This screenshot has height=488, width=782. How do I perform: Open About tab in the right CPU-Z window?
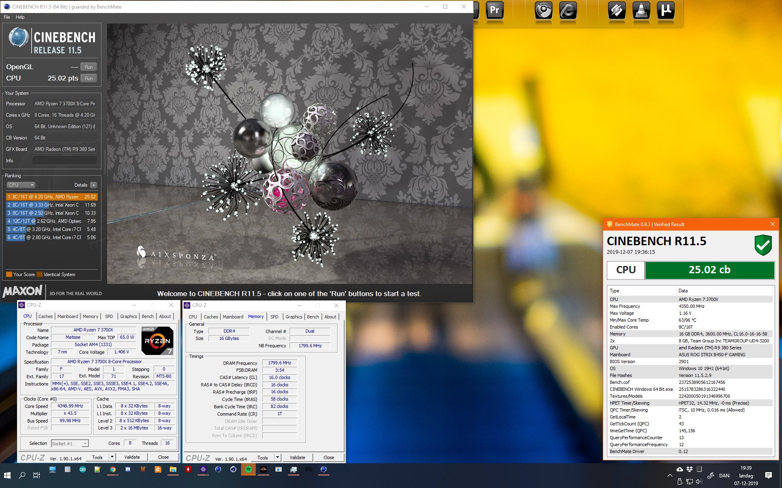pyautogui.click(x=330, y=317)
